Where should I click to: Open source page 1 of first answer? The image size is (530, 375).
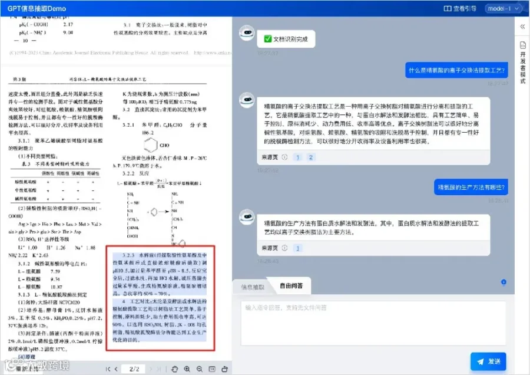click(298, 157)
